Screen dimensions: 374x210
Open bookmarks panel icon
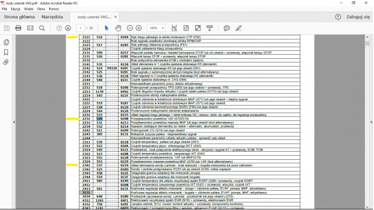(6, 52)
